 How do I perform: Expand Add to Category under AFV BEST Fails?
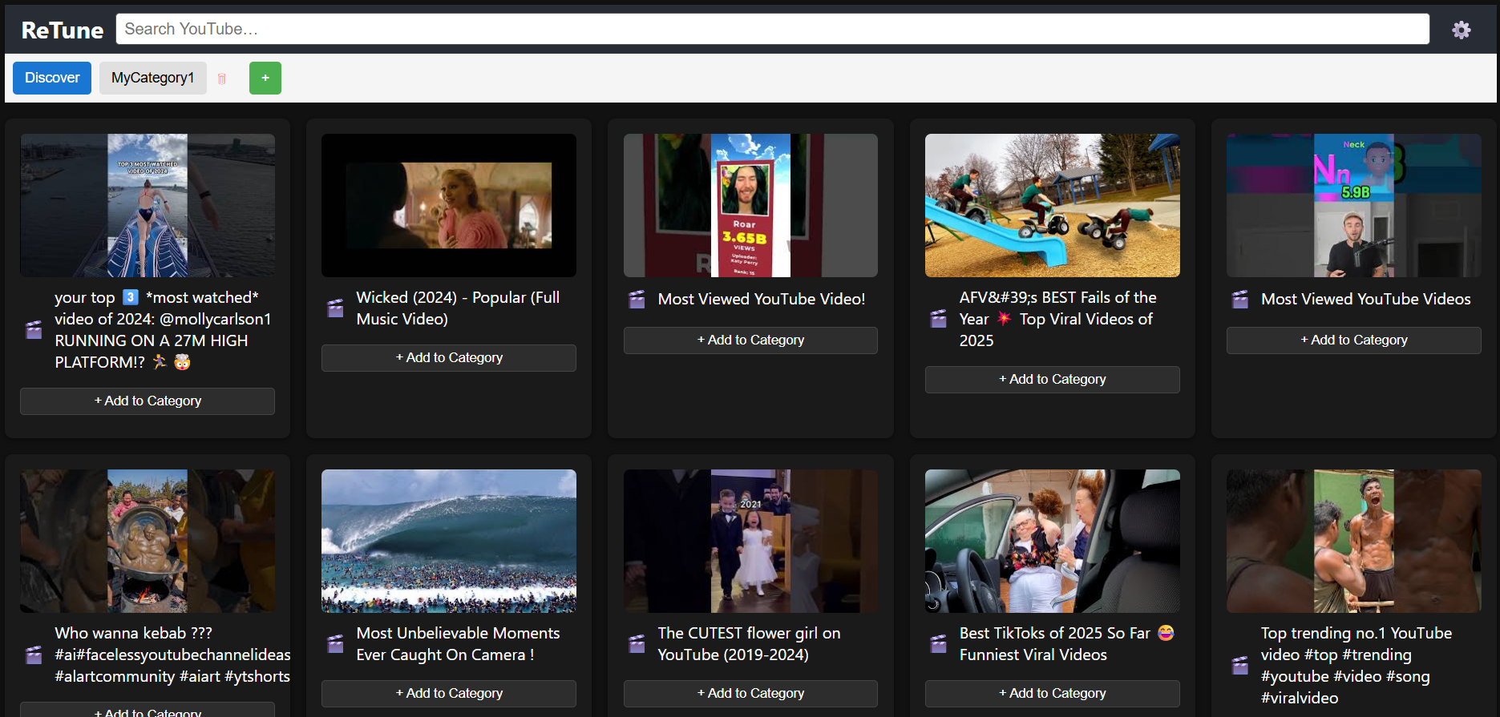(x=1052, y=380)
